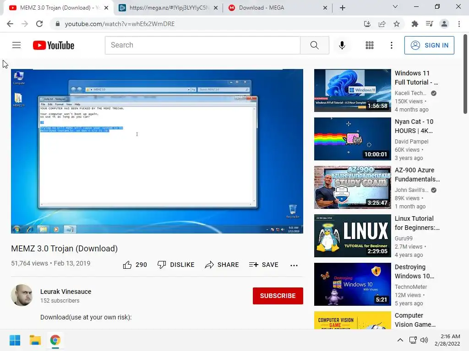Type in the YouTube search box
This screenshot has width=469, height=351.
click(x=202, y=45)
